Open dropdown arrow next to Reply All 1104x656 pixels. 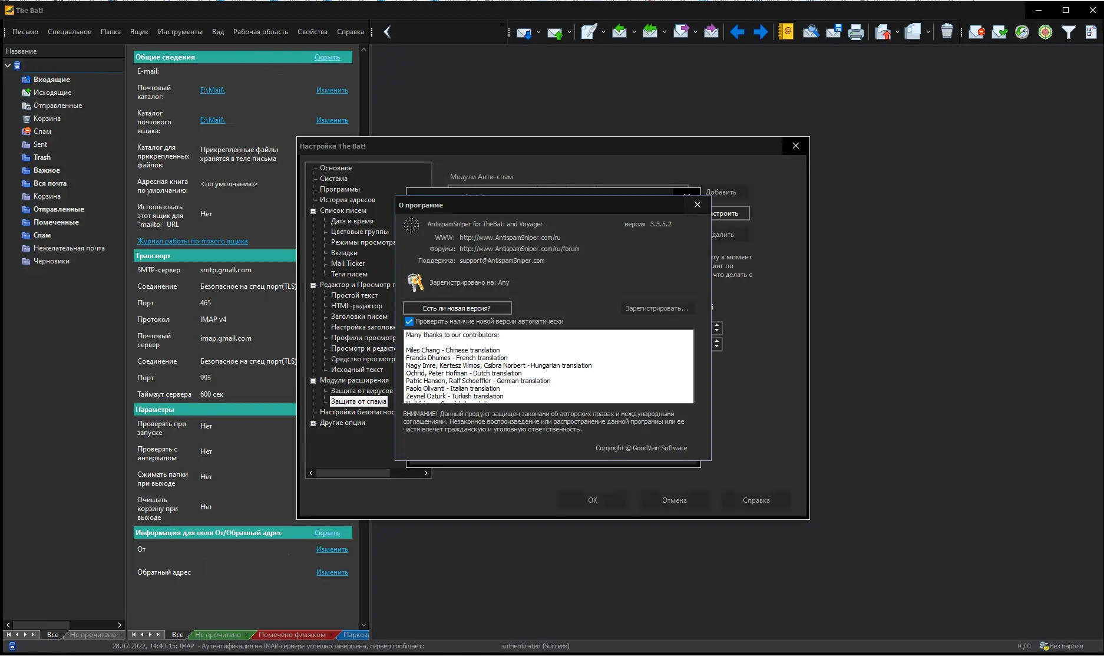665,32
